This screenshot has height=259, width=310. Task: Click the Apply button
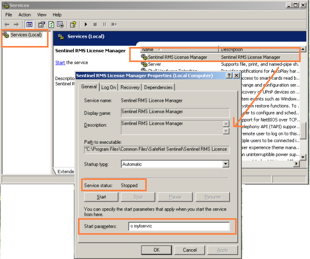coord(223,250)
